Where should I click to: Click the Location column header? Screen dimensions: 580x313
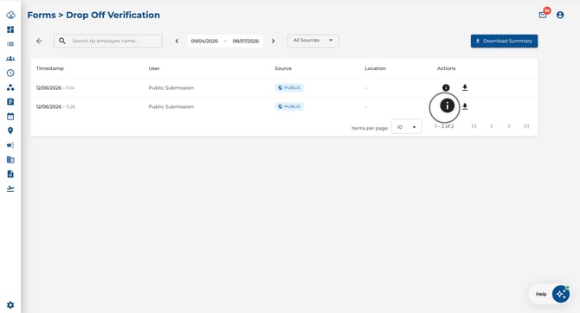tap(375, 68)
